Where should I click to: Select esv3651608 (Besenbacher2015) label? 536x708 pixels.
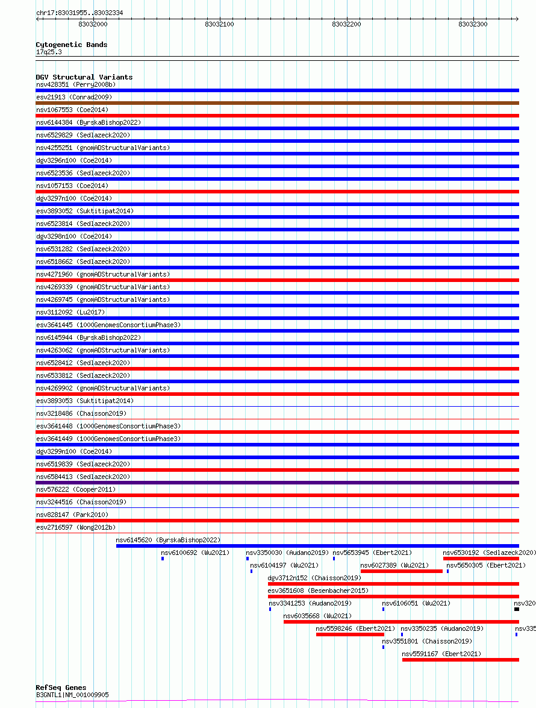coord(318,590)
